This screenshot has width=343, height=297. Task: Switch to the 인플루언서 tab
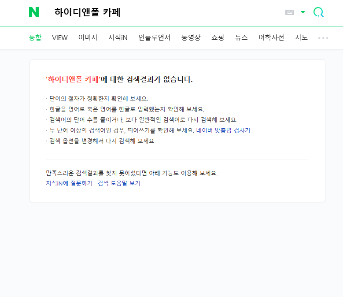(155, 37)
